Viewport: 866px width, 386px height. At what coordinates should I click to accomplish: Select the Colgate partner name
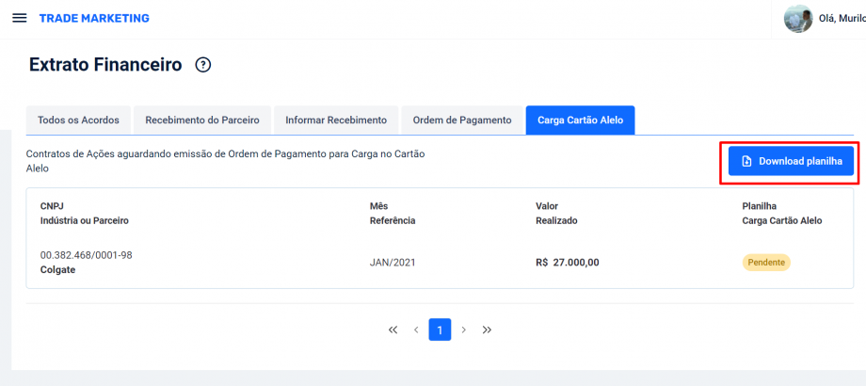point(57,269)
